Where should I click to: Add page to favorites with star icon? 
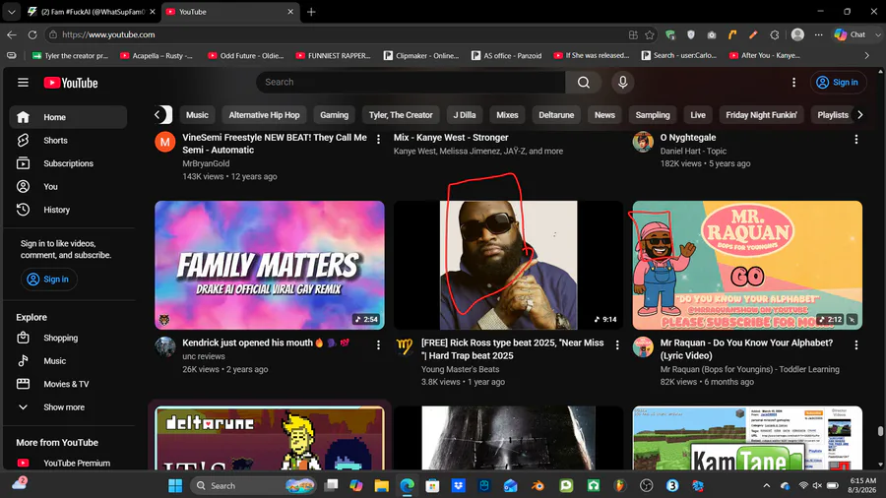point(650,35)
